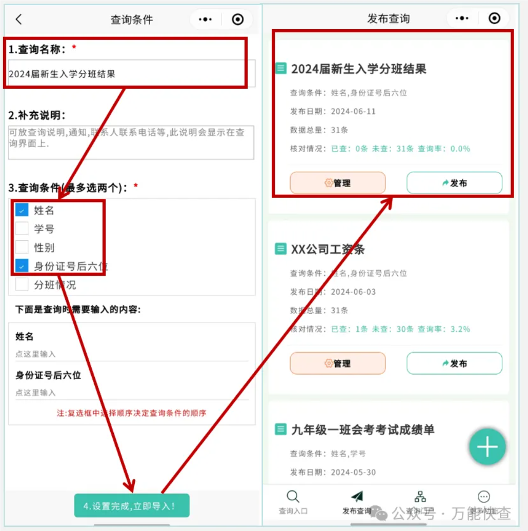Uncheck the 姓名 checkbox
This screenshot has width=528, height=531.
(22, 210)
